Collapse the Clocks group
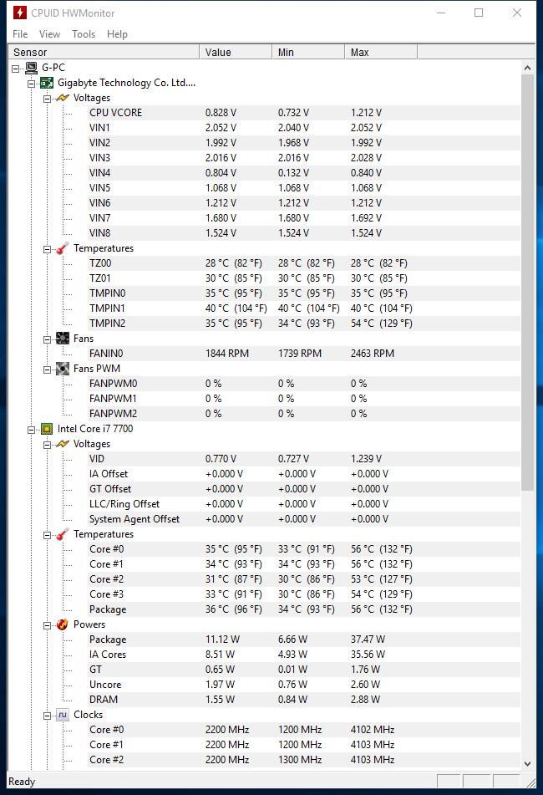Viewport: 543px width, 795px height. tap(47, 716)
